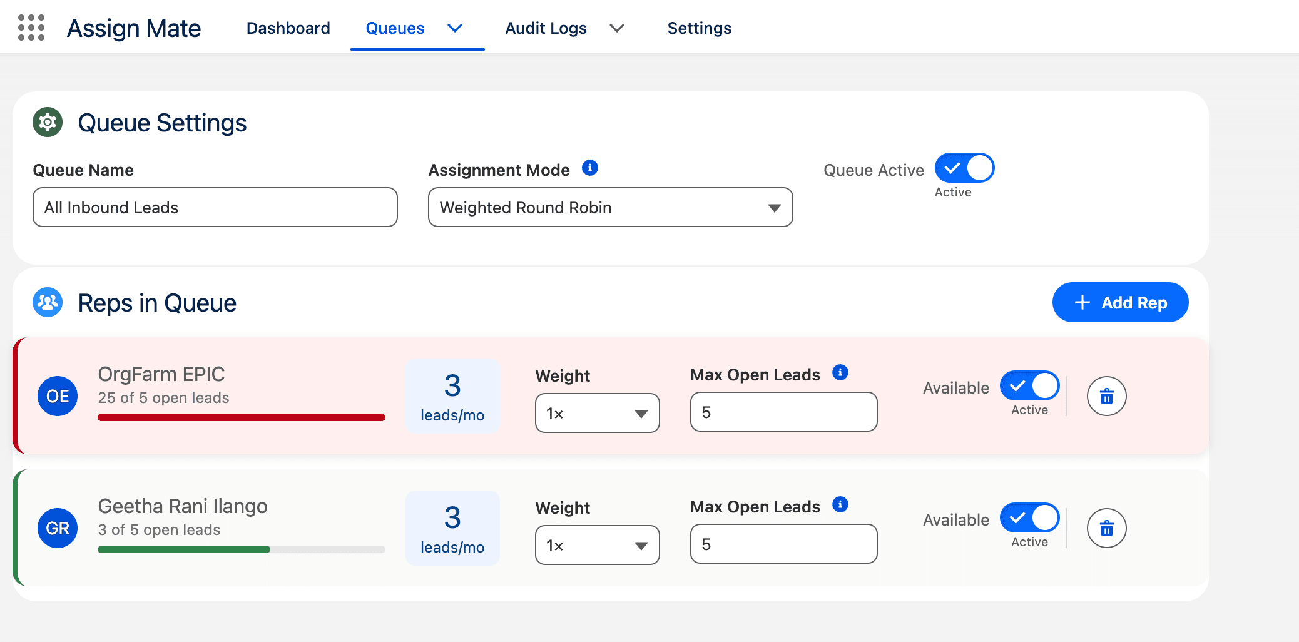1299x642 pixels.
Task: Click the Queue Active label
Action: click(x=874, y=170)
